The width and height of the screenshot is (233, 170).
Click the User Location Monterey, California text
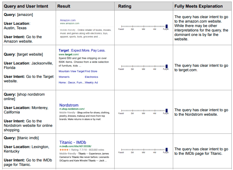26,110
